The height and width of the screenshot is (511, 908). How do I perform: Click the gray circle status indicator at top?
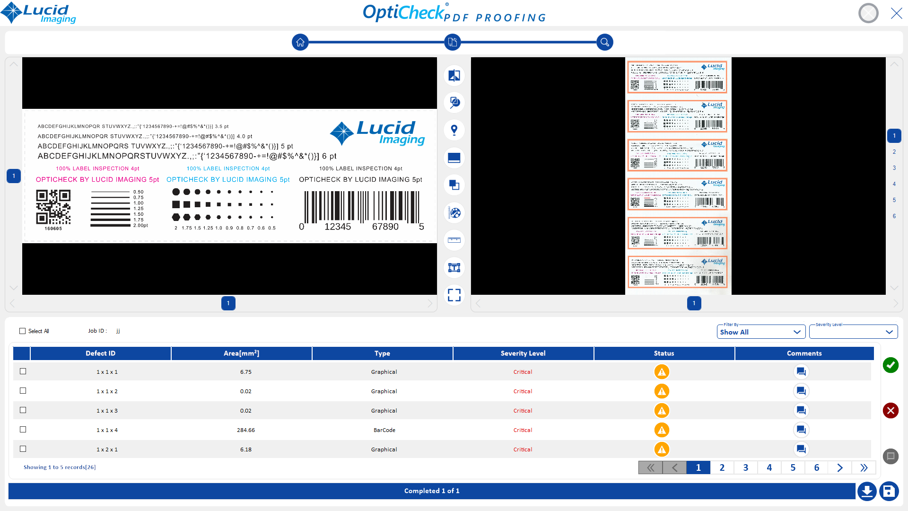coord(868,13)
